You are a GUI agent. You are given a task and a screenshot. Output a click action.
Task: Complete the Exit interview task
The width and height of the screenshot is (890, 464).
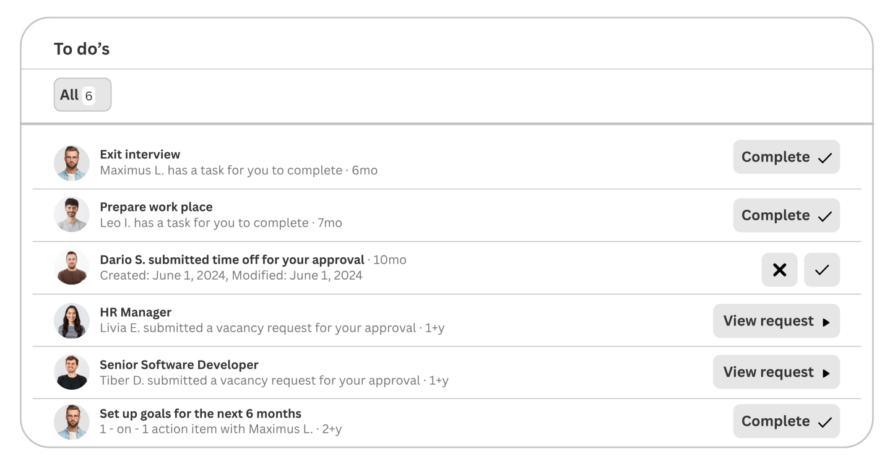(x=786, y=157)
